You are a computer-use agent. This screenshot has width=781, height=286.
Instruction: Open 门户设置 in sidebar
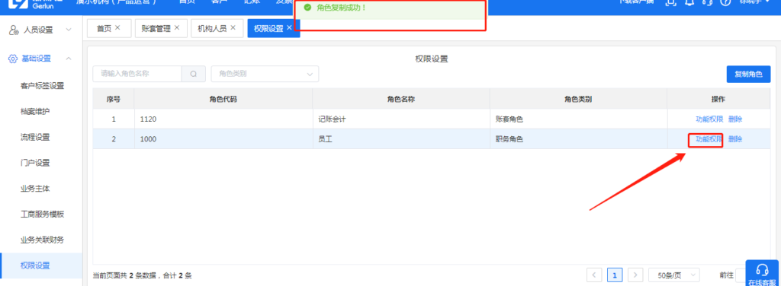click(35, 163)
